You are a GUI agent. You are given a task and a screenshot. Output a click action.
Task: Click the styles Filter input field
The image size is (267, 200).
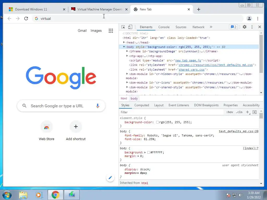click(171, 112)
